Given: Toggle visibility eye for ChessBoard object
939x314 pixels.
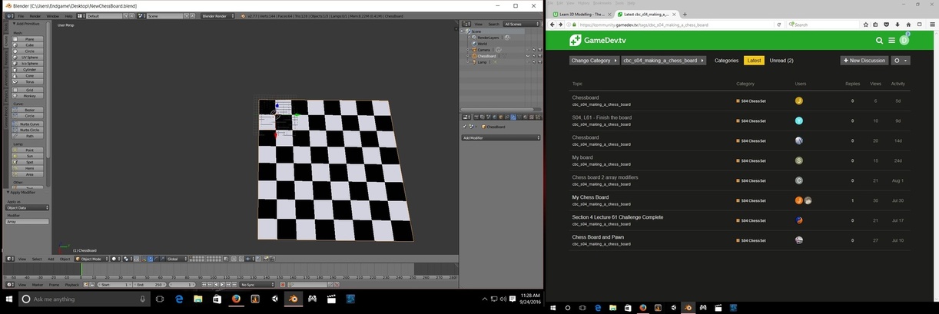Looking at the screenshot, I should tap(527, 56).
